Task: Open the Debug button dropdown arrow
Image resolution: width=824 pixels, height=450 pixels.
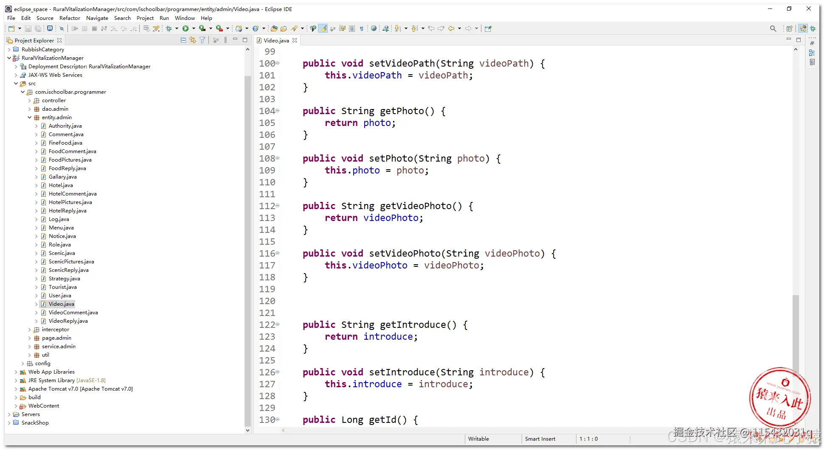Action: pos(177,28)
